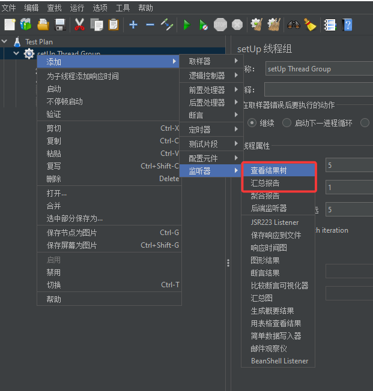Click the New test plan icon

tap(10, 25)
